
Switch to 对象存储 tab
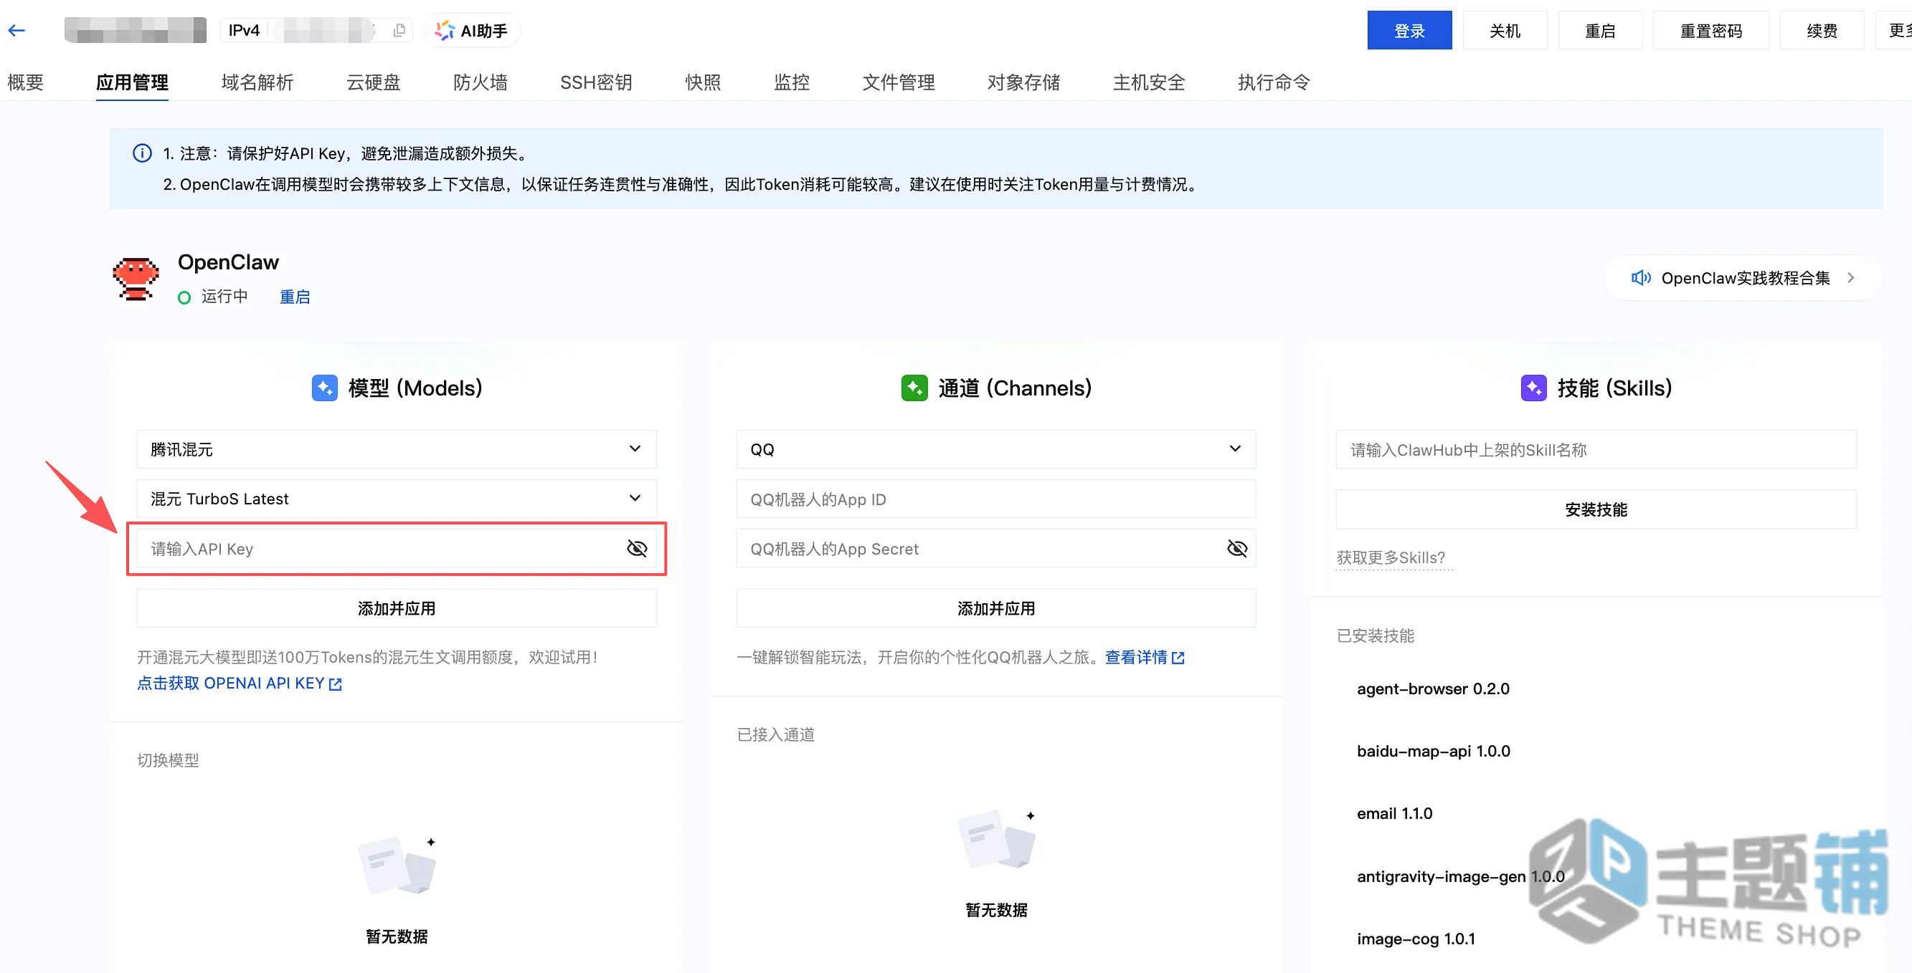pyautogui.click(x=1023, y=82)
